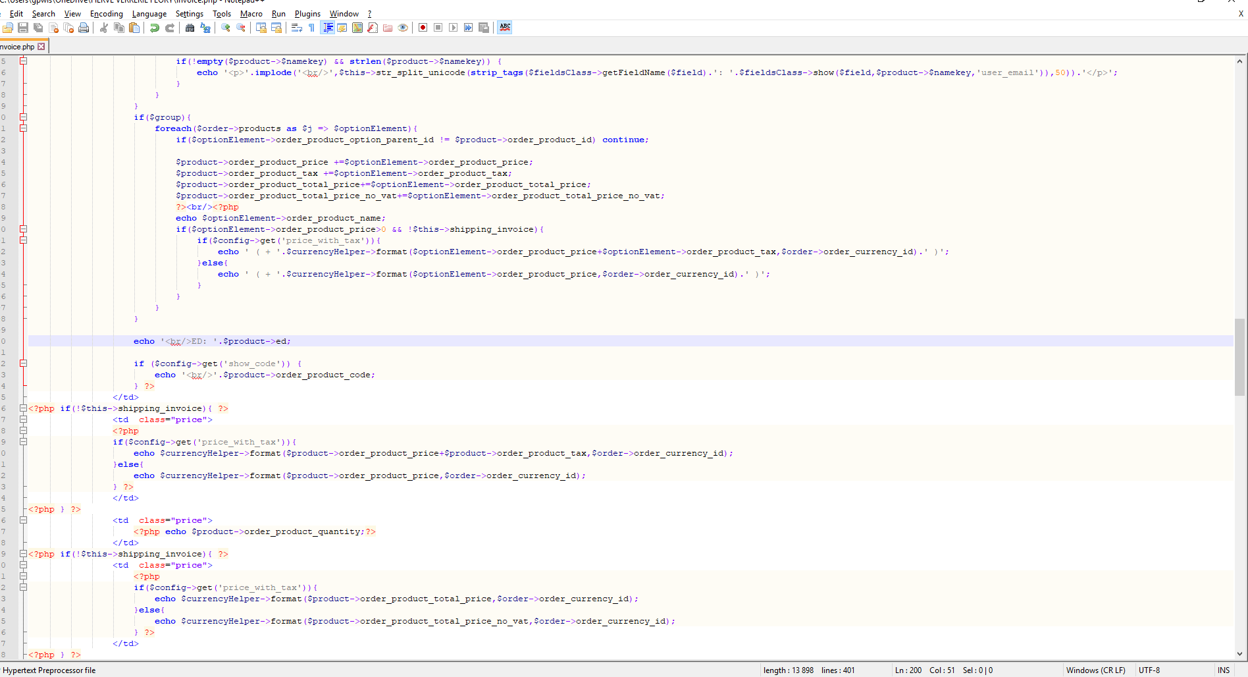Collapse the foreach($order->products) fold marker
The height and width of the screenshot is (677, 1248).
(x=23, y=128)
